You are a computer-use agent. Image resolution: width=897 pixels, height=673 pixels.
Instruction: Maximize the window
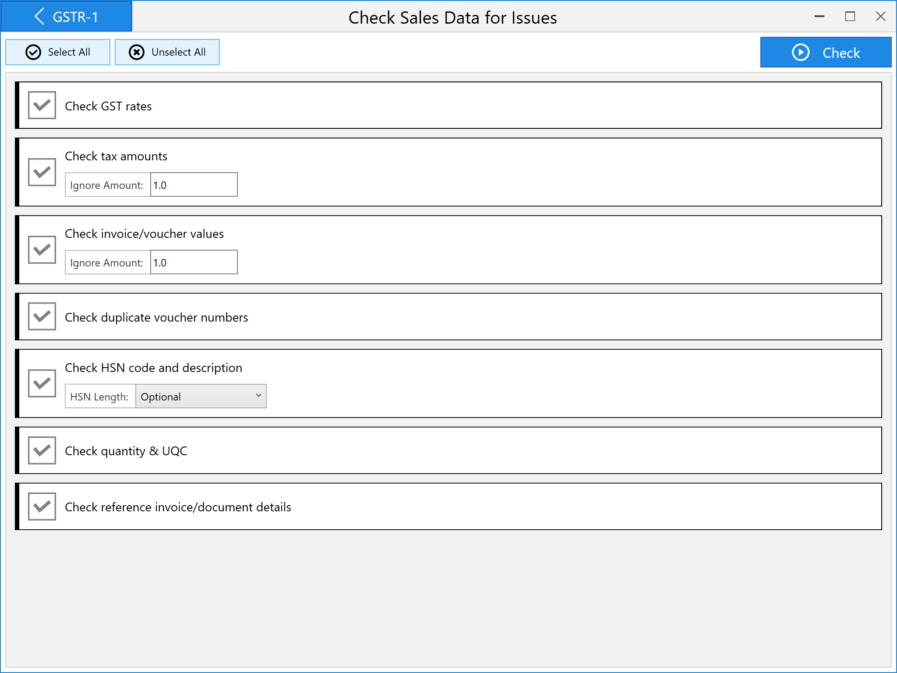tap(850, 17)
